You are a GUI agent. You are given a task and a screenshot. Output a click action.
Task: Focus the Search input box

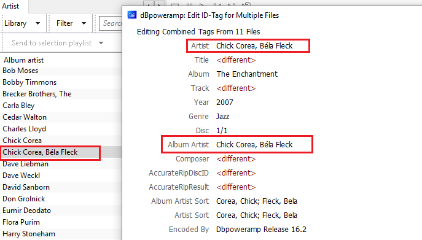[x=111, y=23]
